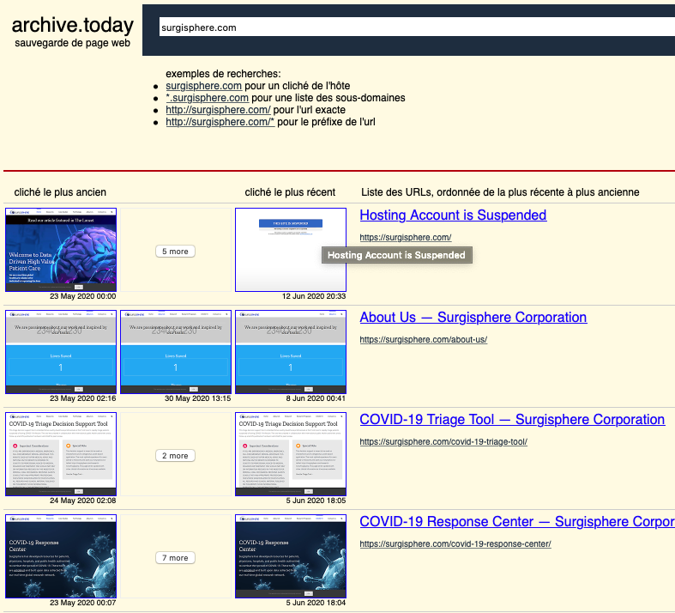
Task: Click the date text 8 Jun 2020 00:41
Action: point(316,398)
